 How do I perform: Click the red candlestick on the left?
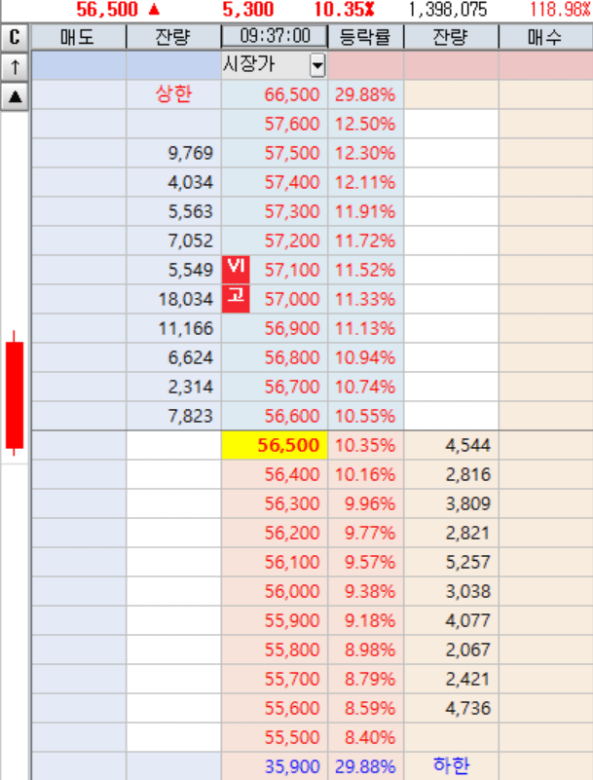click(15, 393)
